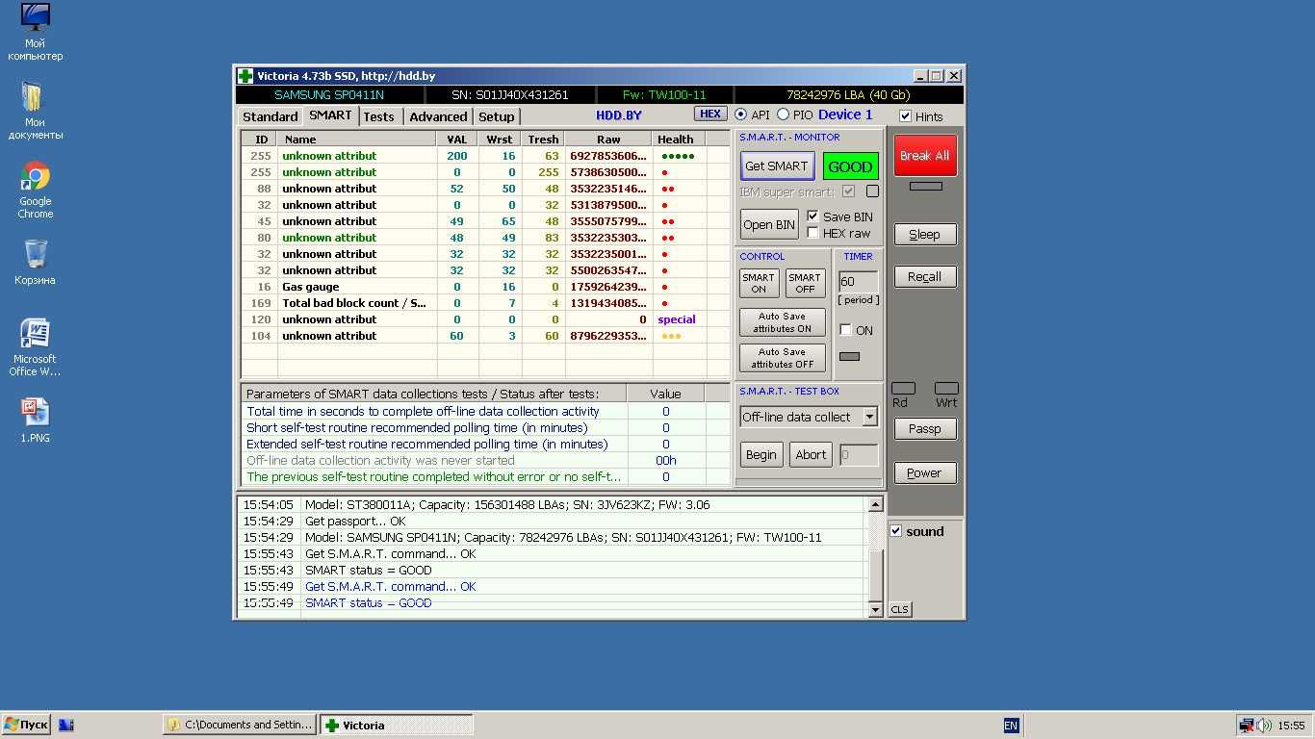Click Auto Save attributes ON button
Screen dimensions: 1315x739
pos(782,322)
